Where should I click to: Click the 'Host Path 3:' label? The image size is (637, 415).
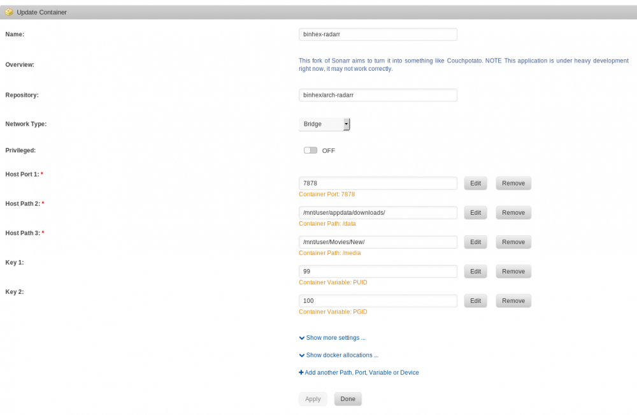(23, 233)
